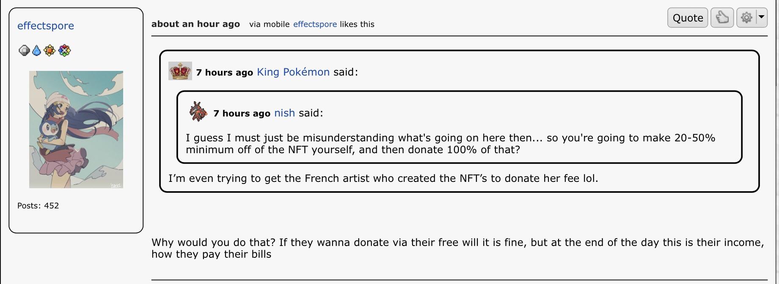
Task: Open effectspore's anime avatar image
Action: tap(76, 129)
